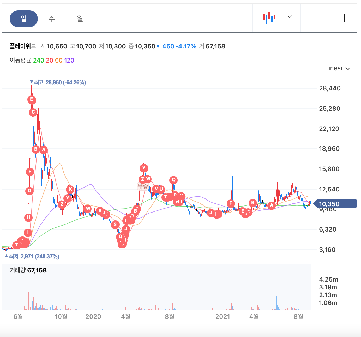Image resolution: width=361 pixels, height=337 pixels.
Task: Click the 2020 date axis label
Action: click(93, 317)
